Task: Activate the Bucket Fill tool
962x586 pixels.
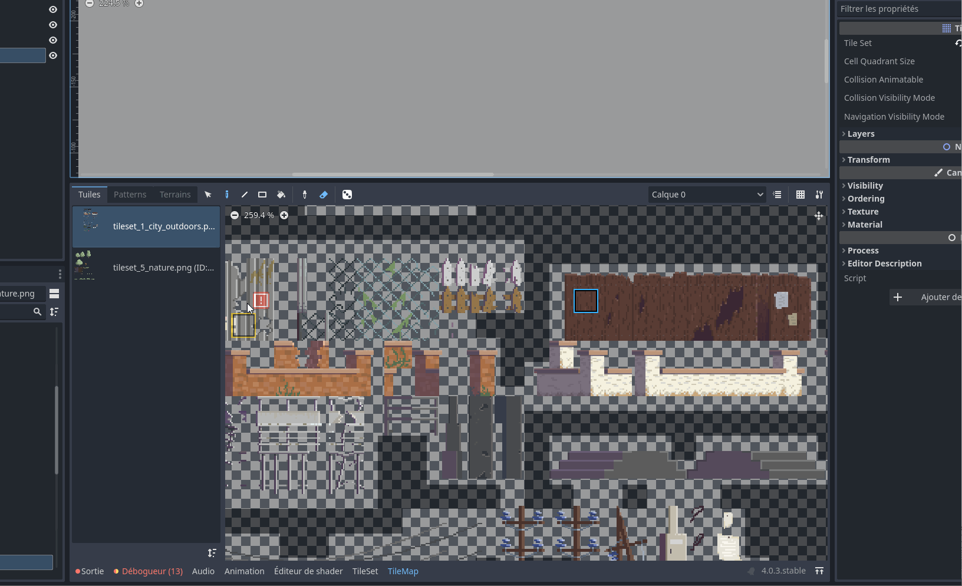Action: [x=282, y=195]
